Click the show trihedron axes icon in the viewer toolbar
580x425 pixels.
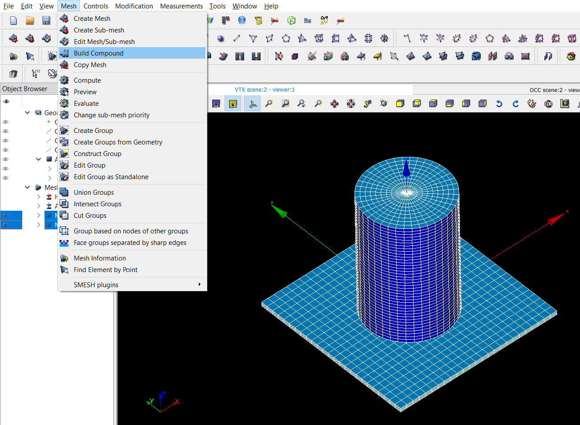coord(252,104)
